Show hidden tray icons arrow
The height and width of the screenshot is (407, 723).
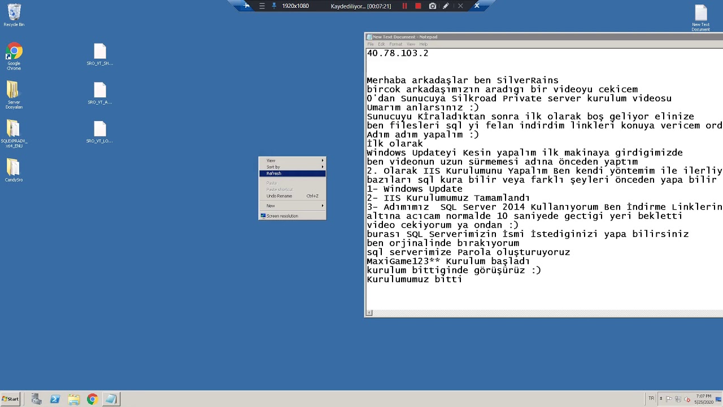click(661, 399)
